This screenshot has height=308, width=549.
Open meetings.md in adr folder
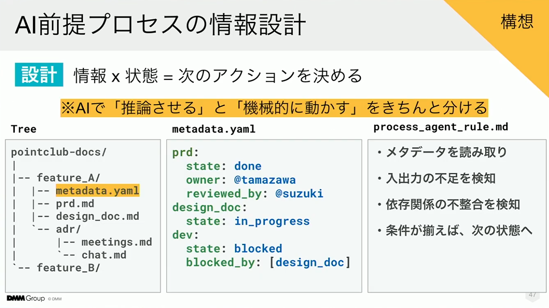116,242
